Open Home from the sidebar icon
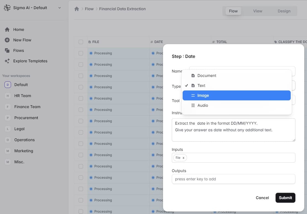The height and width of the screenshot is (214, 307). (7, 30)
